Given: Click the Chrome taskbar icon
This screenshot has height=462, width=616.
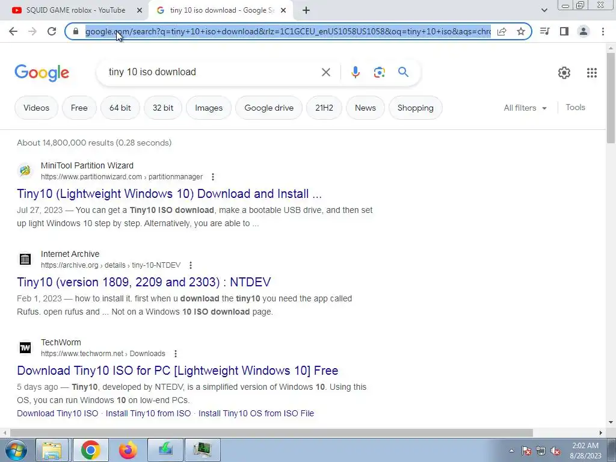Looking at the screenshot, I should pyautogui.click(x=90, y=450).
